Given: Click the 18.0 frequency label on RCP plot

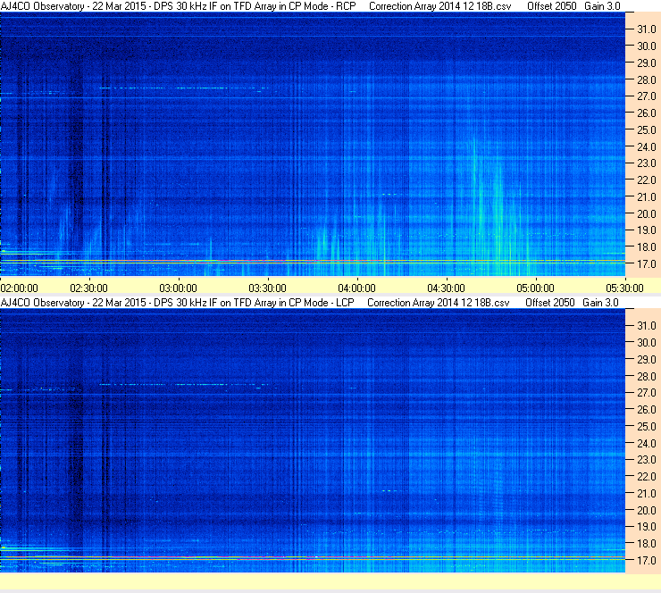Looking at the screenshot, I should coord(646,247).
